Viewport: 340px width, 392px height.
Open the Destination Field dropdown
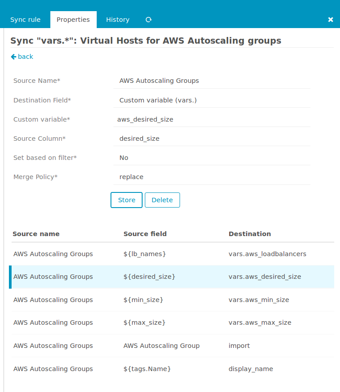(212, 100)
